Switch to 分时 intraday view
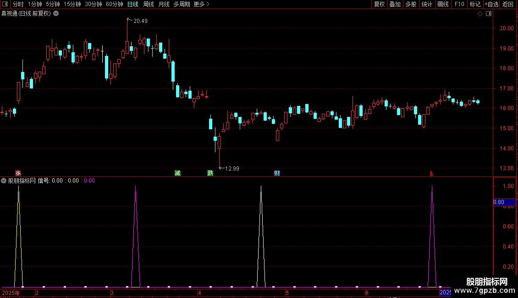Image resolution: width=518 pixels, height=298 pixels. pyautogui.click(x=18, y=4)
